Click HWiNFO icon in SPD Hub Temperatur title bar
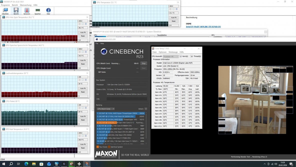 pos(3,129)
